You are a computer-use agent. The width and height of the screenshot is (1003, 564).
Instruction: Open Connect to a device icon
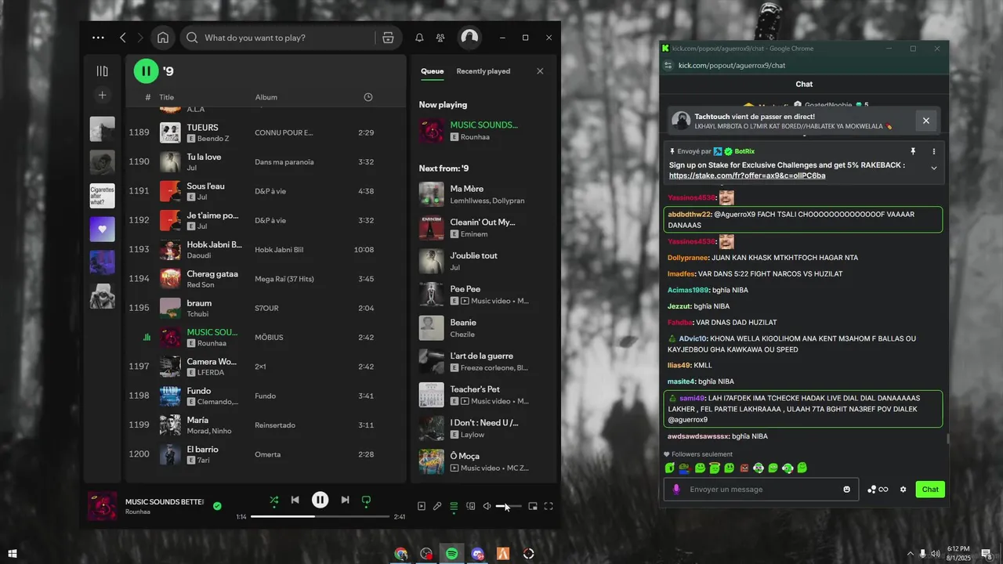click(x=470, y=506)
